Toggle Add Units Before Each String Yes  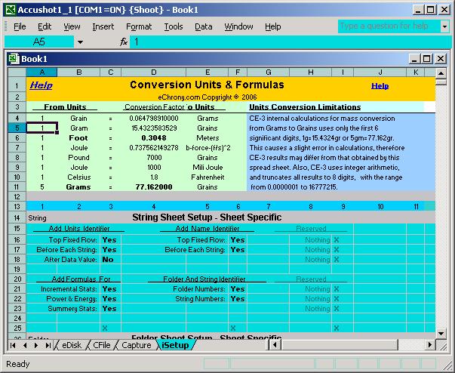(x=110, y=250)
